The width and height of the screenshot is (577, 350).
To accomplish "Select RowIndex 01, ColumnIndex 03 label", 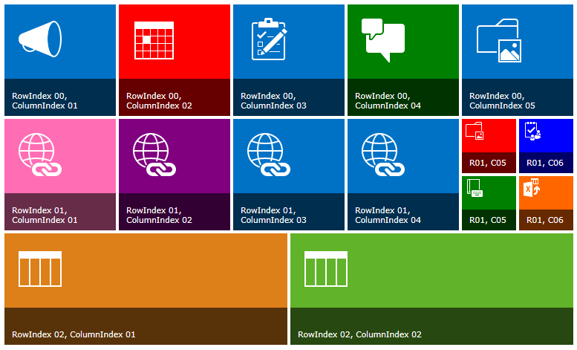I will 273,215.
